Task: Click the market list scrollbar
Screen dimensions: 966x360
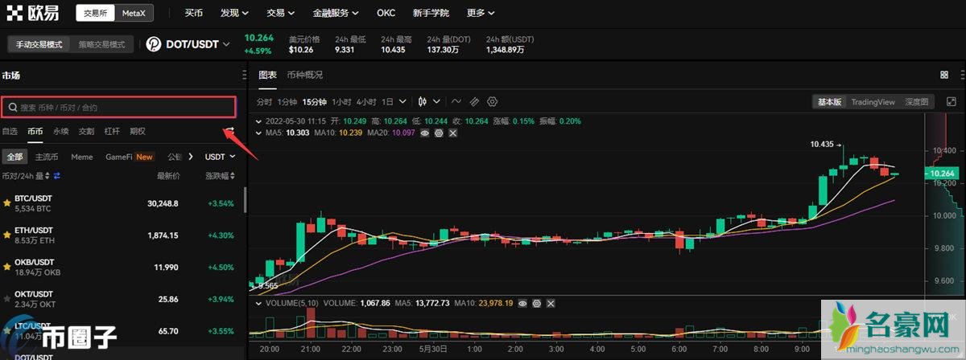Action: (x=246, y=201)
